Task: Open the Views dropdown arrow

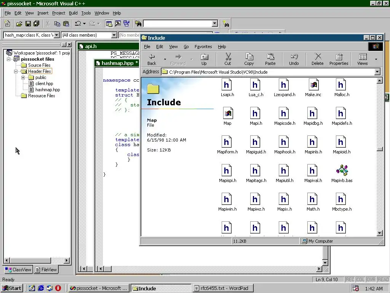Action: (376, 59)
